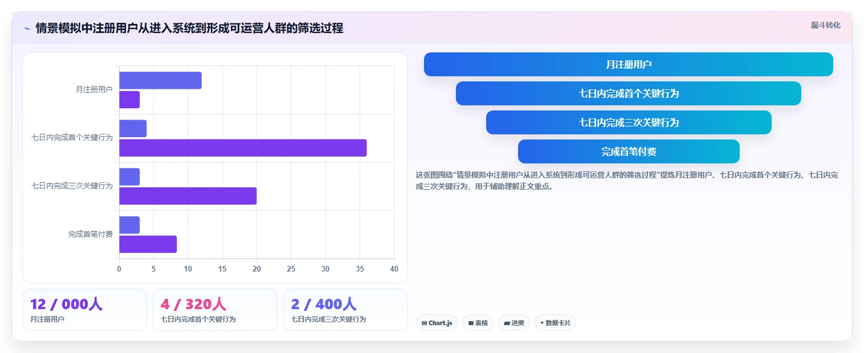Click the x-axis value 40
864x353 pixels.
394,269
